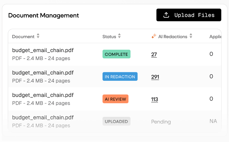
Task: Click the UPLOADED status badge
Action: coord(116,121)
